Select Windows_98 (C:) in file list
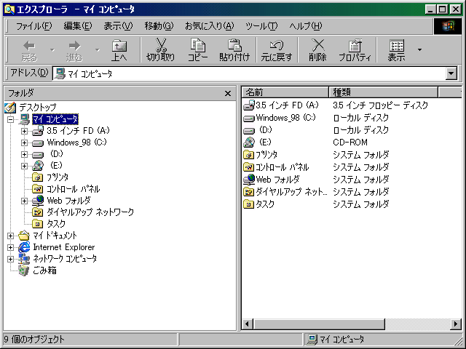 (285, 118)
